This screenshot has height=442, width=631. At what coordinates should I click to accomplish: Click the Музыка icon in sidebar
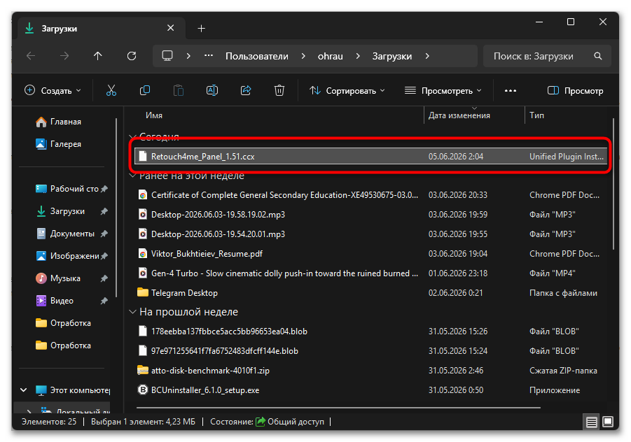pyautogui.click(x=41, y=278)
